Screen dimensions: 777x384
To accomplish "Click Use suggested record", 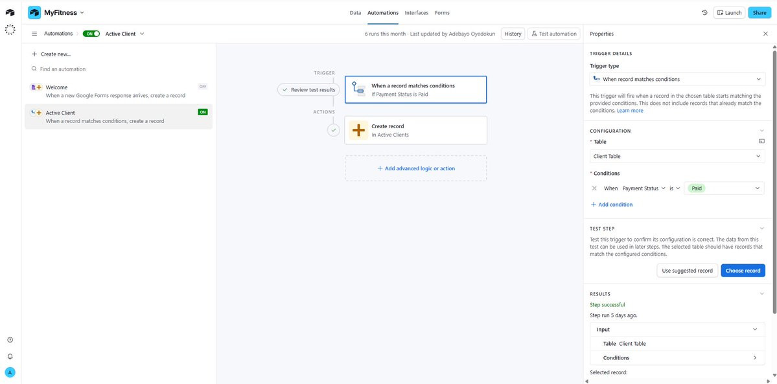I will tap(687, 271).
